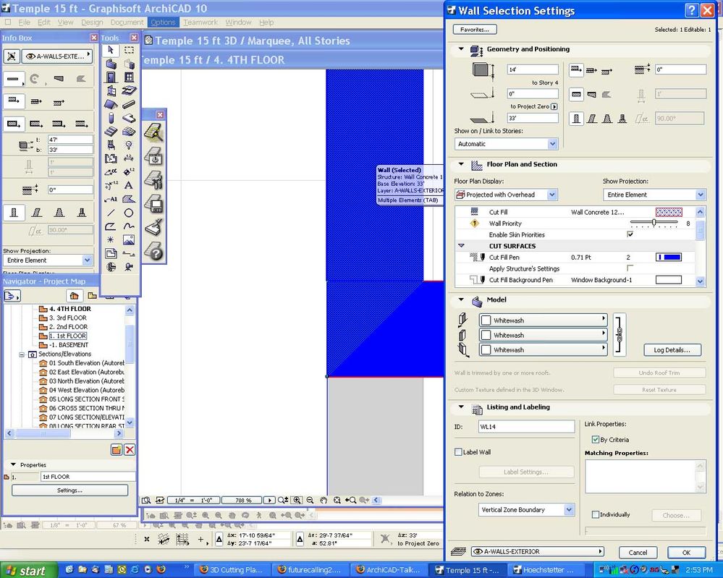Click the Favorites button
Screen dimensions: 723x578
[x=475, y=29]
